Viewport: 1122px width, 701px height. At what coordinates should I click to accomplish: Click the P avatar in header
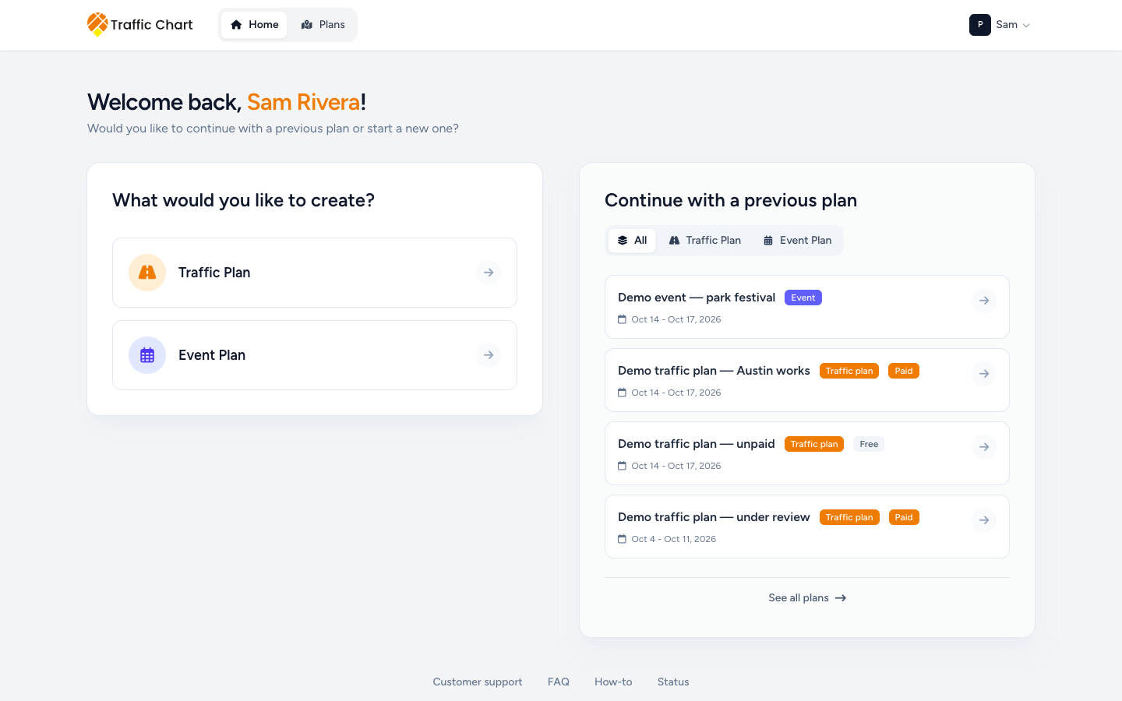[980, 25]
